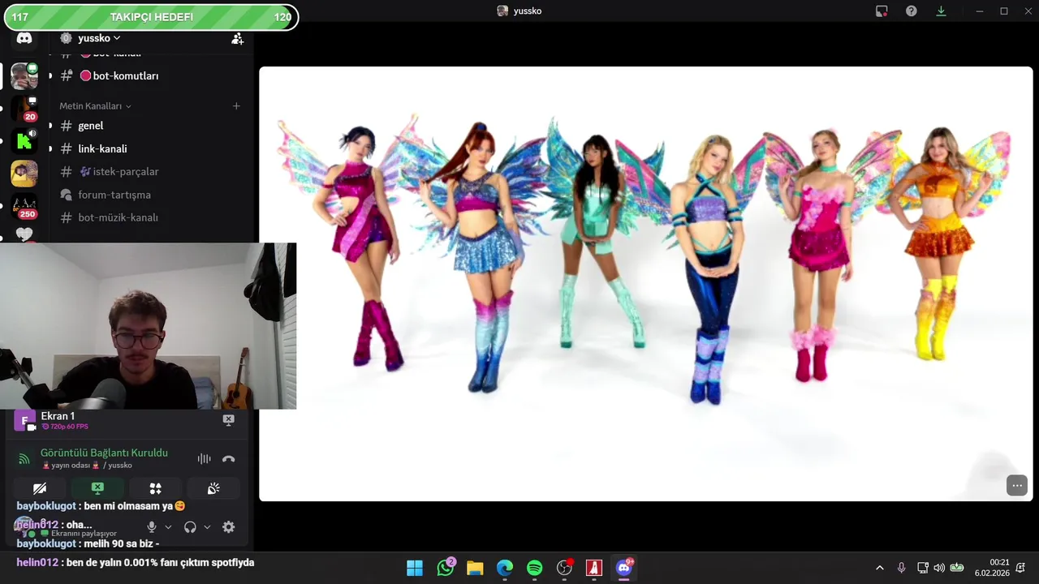This screenshot has width=1039, height=584.
Task: Click the Takipçi Hedefi progress bar
Action: pos(150,17)
